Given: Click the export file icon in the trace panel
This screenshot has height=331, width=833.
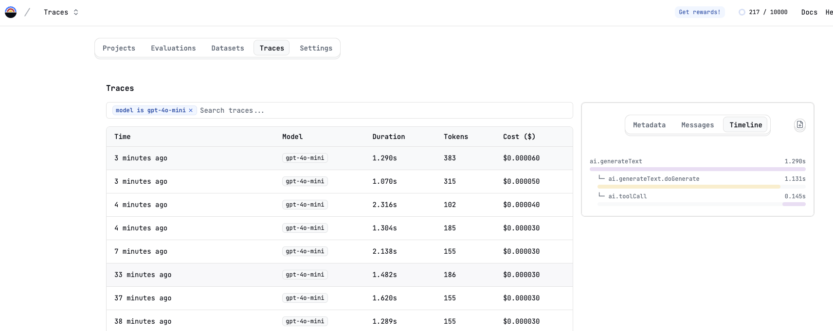Looking at the screenshot, I should [799, 125].
